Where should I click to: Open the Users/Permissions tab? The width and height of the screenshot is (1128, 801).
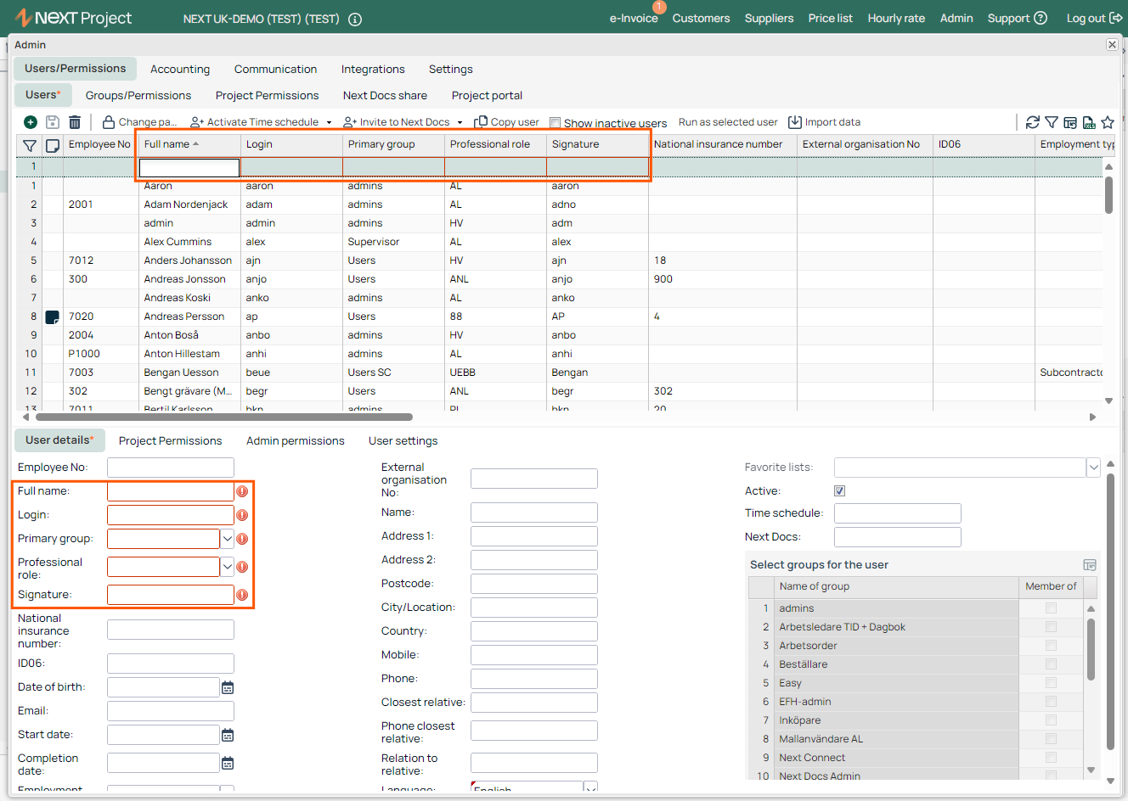[75, 69]
